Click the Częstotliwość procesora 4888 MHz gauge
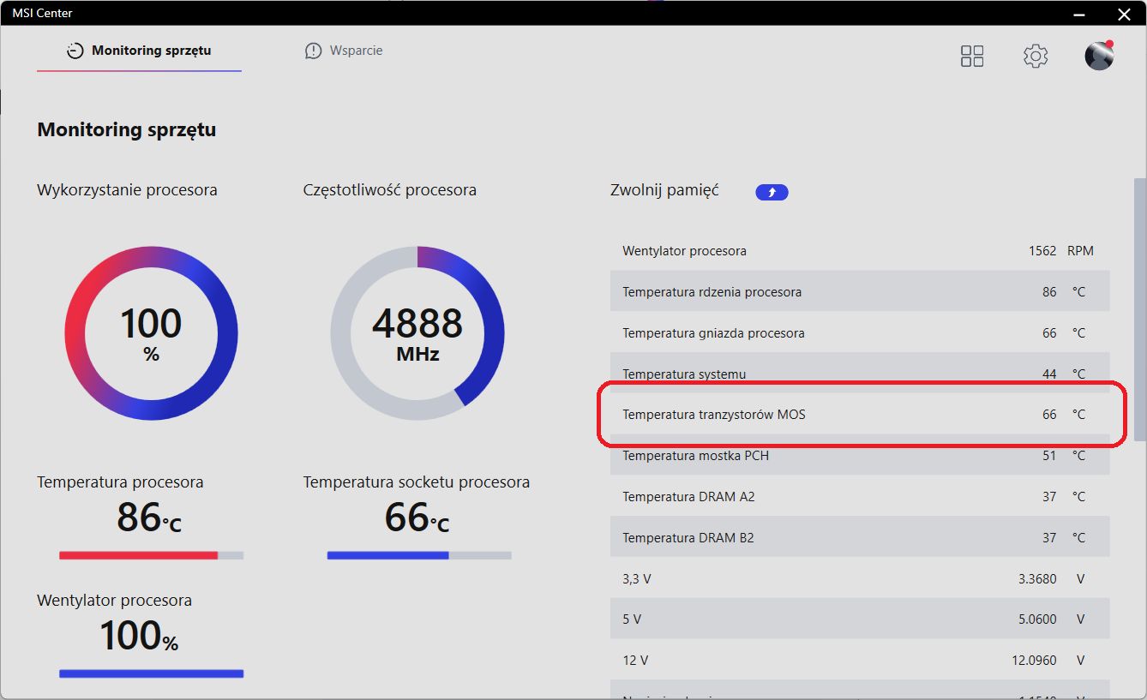The width and height of the screenshot is (1147, 700). tap(417, 333)
